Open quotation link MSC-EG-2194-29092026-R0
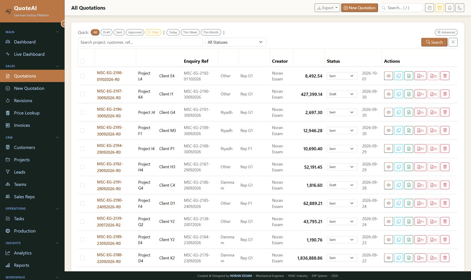The height and width of the screenshot is (280, 471). point(110,149)
